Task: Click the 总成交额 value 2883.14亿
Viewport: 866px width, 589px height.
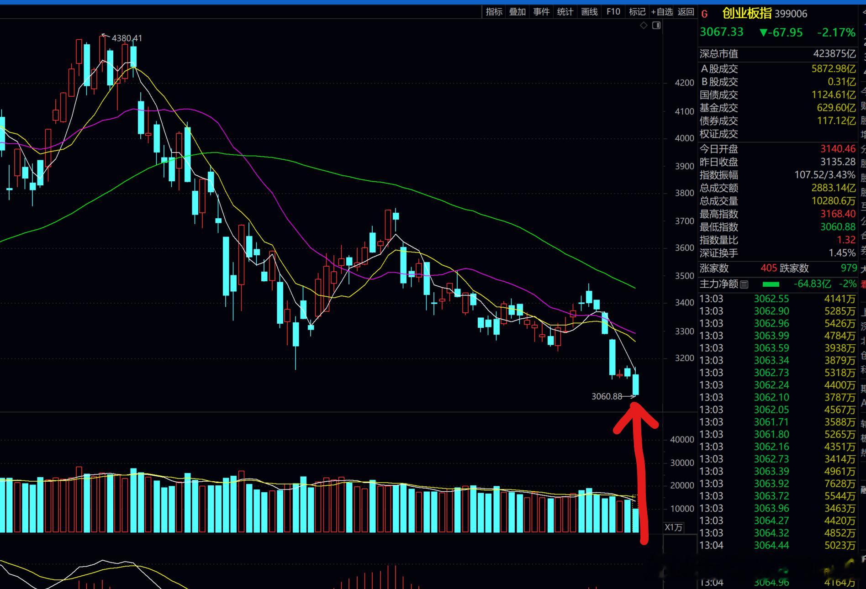Action: click(x=834, y=188)
